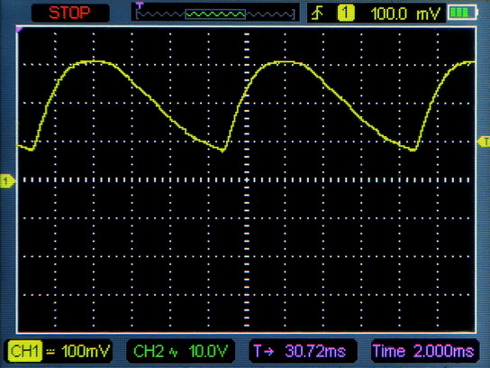Screen dimensions: 490x368
Task: Click the CH1 100mV scale value
Action: click(x=86, y=351)
